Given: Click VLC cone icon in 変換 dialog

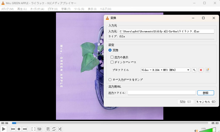Looking at the screenshot, I should coord(107,18).
